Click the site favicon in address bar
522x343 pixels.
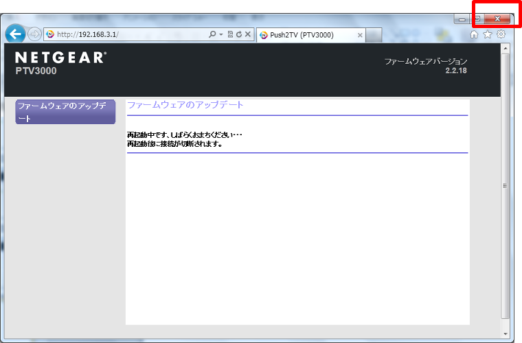[x=50, y=34]
